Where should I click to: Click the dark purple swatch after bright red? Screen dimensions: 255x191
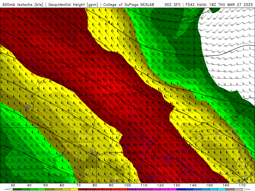pyautogui.click(x=132, y=189)
